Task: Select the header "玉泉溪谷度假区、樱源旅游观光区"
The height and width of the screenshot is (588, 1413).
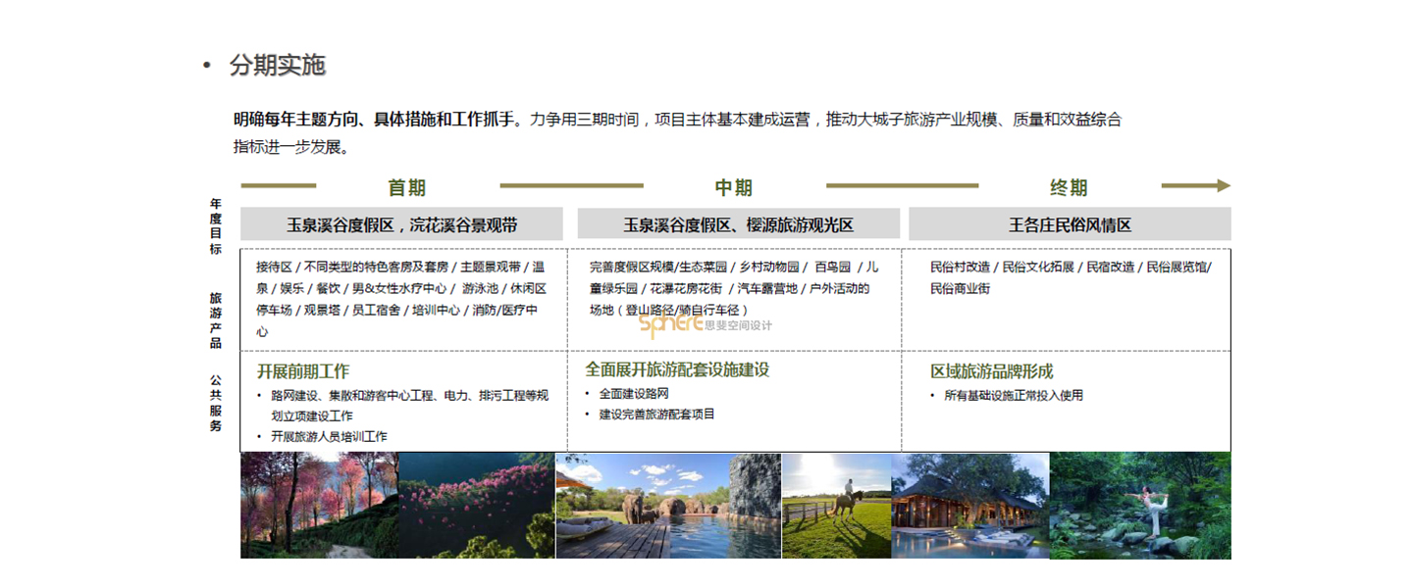Action: click(738, 224)
